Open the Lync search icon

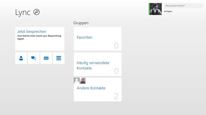(36, 12)
